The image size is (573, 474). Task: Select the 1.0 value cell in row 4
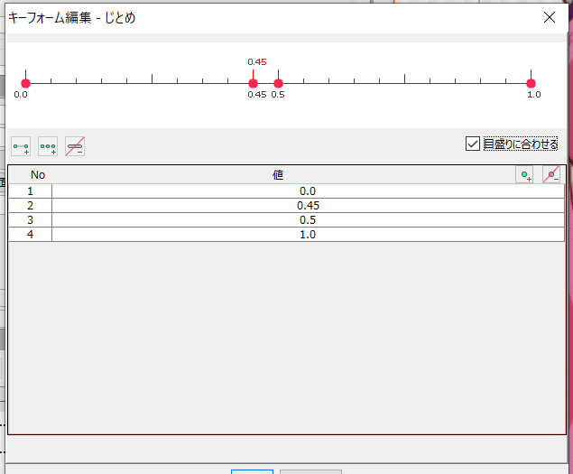click(x=308, y=235)
